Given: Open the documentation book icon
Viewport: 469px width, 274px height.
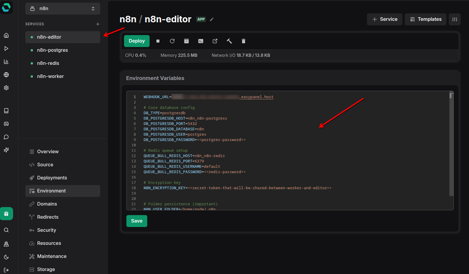Looking at the screenshot, I should tap(6, 111).
